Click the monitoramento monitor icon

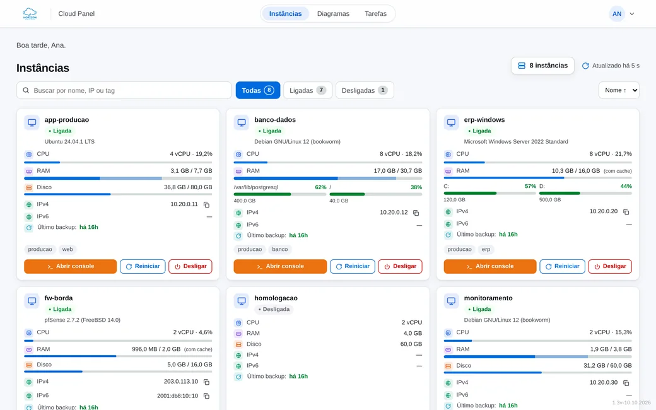(451, 301)
